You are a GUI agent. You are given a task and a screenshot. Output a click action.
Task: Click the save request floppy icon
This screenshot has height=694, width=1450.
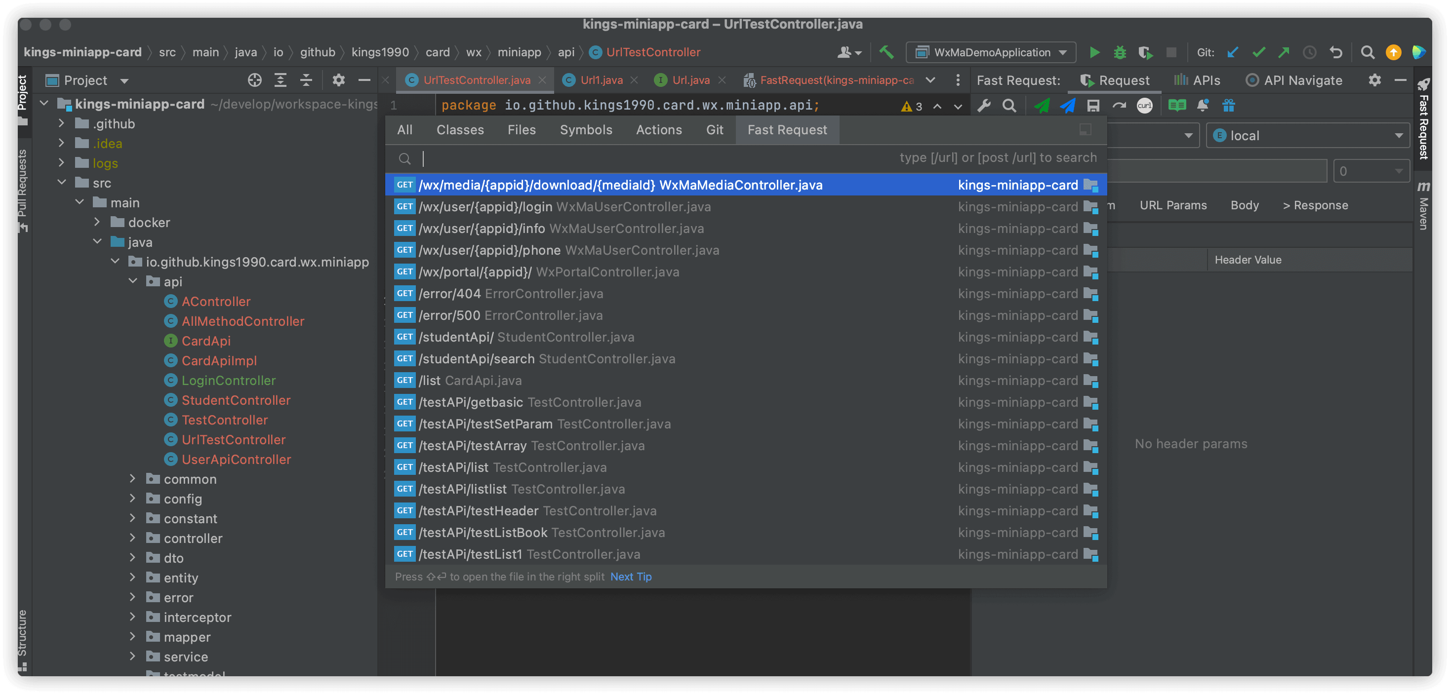point(1093,105)
